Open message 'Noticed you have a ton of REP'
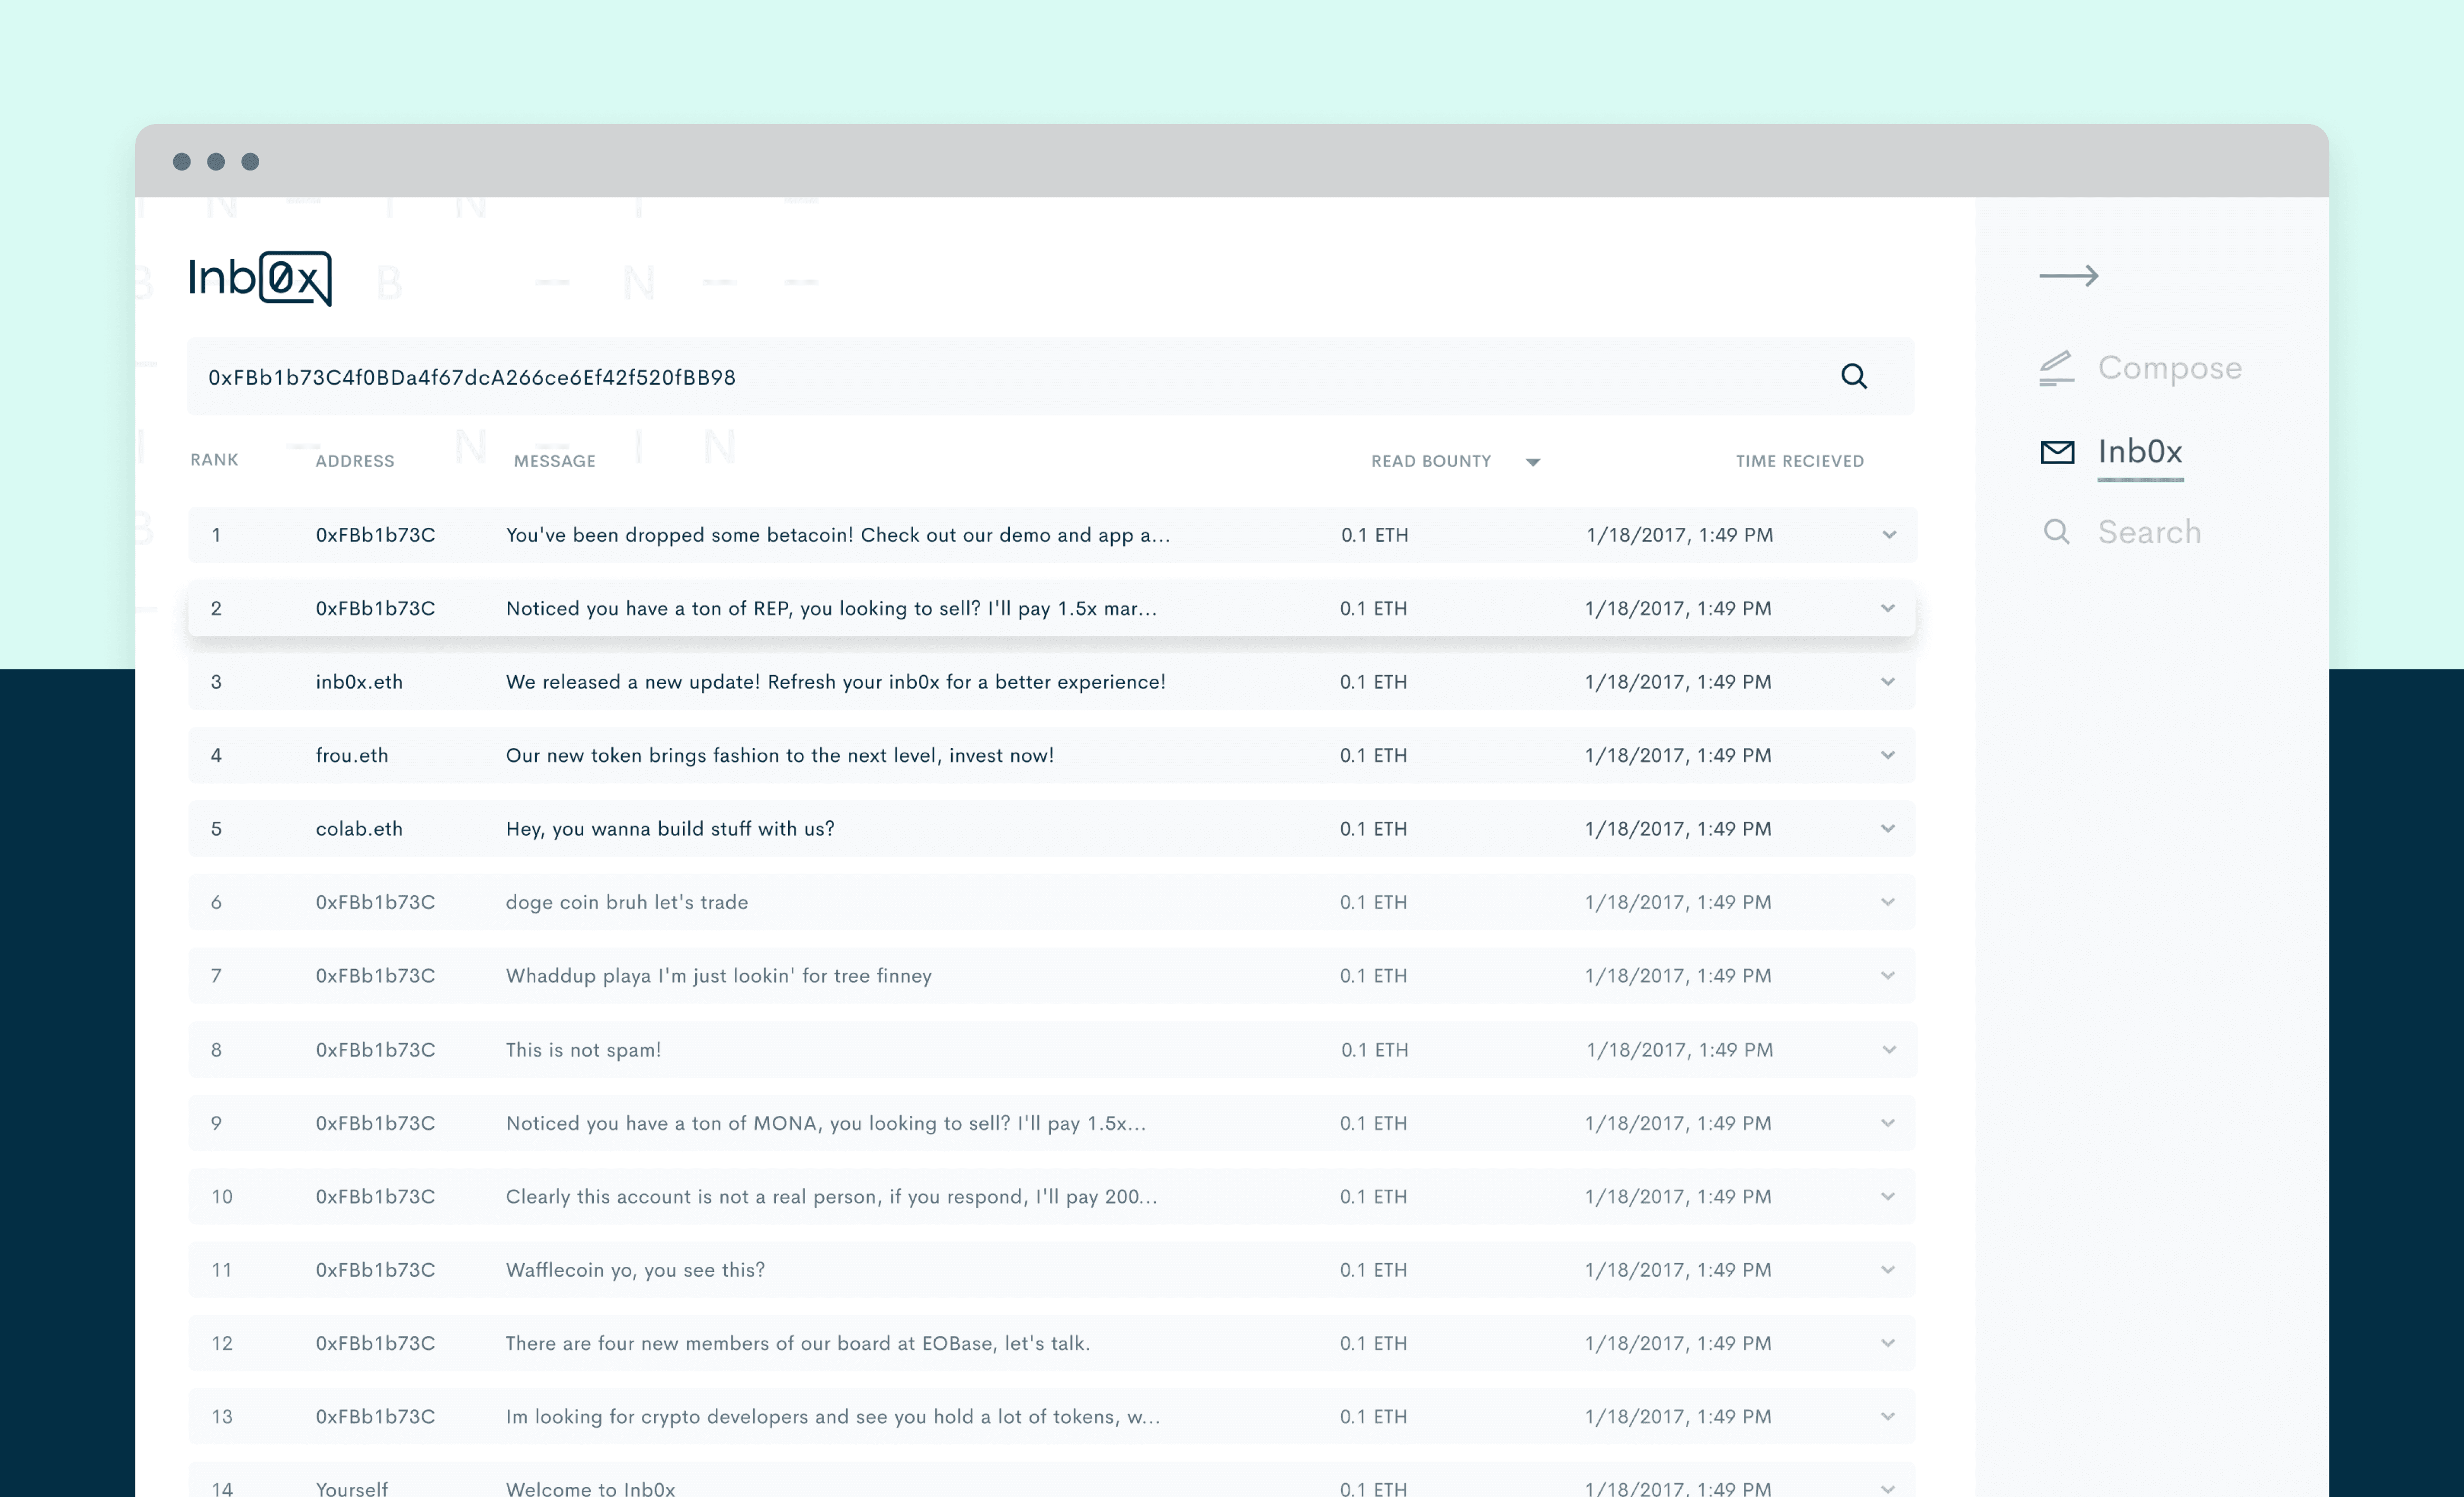Image resolution: width=2464 pixels, height=1497 pixels. point(831,608)
